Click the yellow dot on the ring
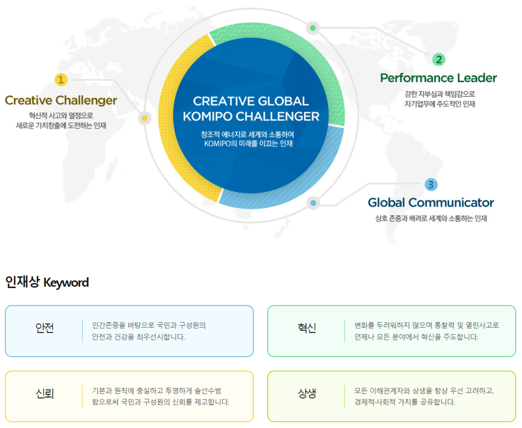This screenshot has height=428, width=522. click(x=144, y=118)
